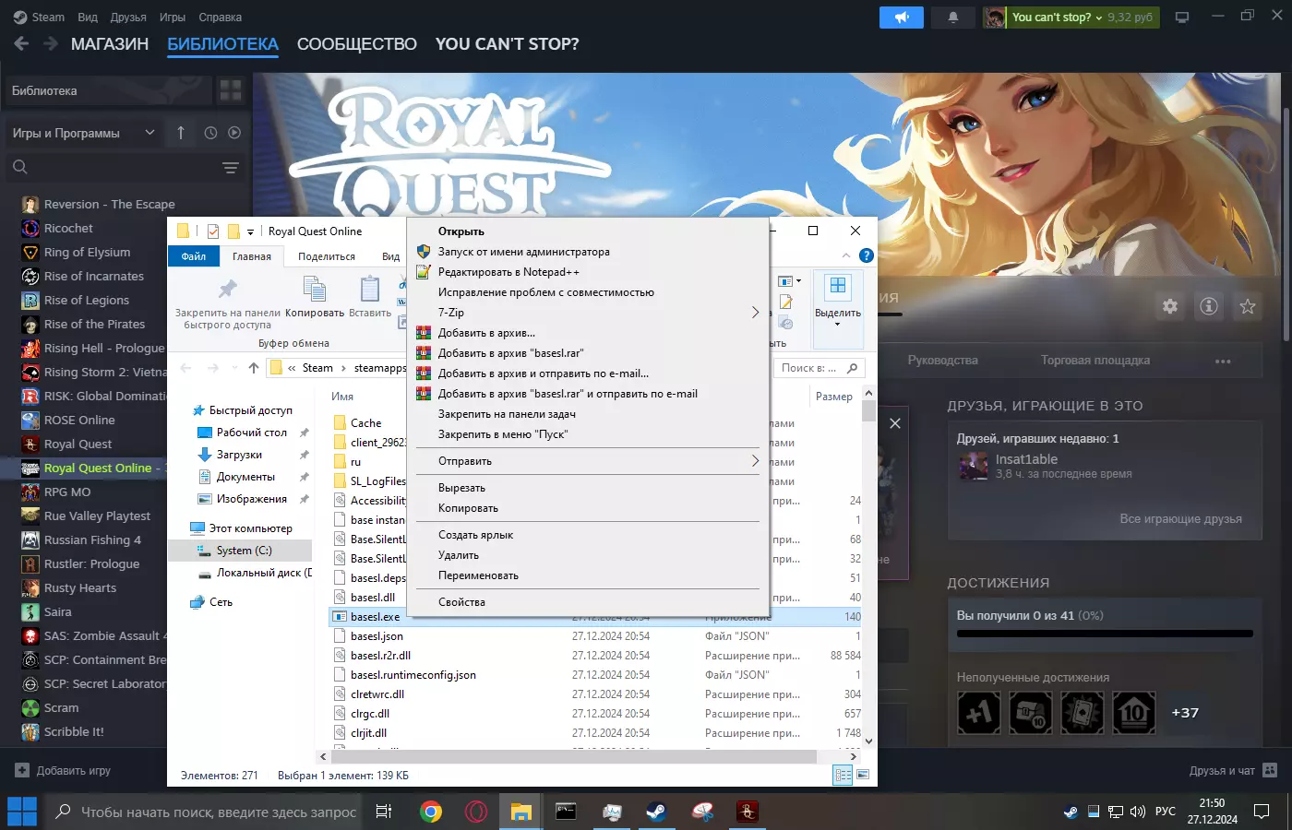Open Google Chrome from the taskbar
Viewport: 1292px width, 830px height.
point(430,812)
